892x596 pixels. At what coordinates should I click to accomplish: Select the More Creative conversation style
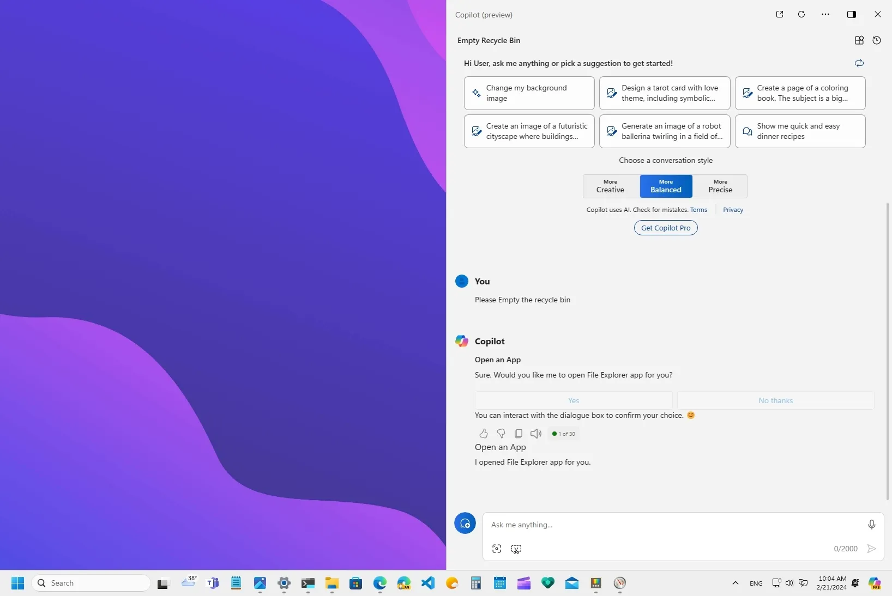tap(610, 186)
